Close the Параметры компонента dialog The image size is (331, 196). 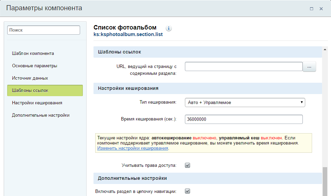(321, 9)
